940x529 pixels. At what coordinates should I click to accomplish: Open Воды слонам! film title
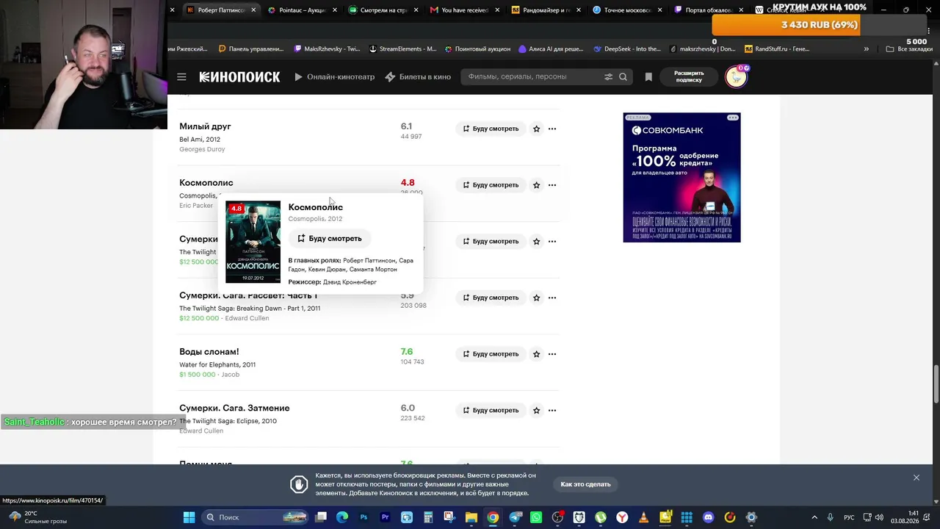[209, 352]
